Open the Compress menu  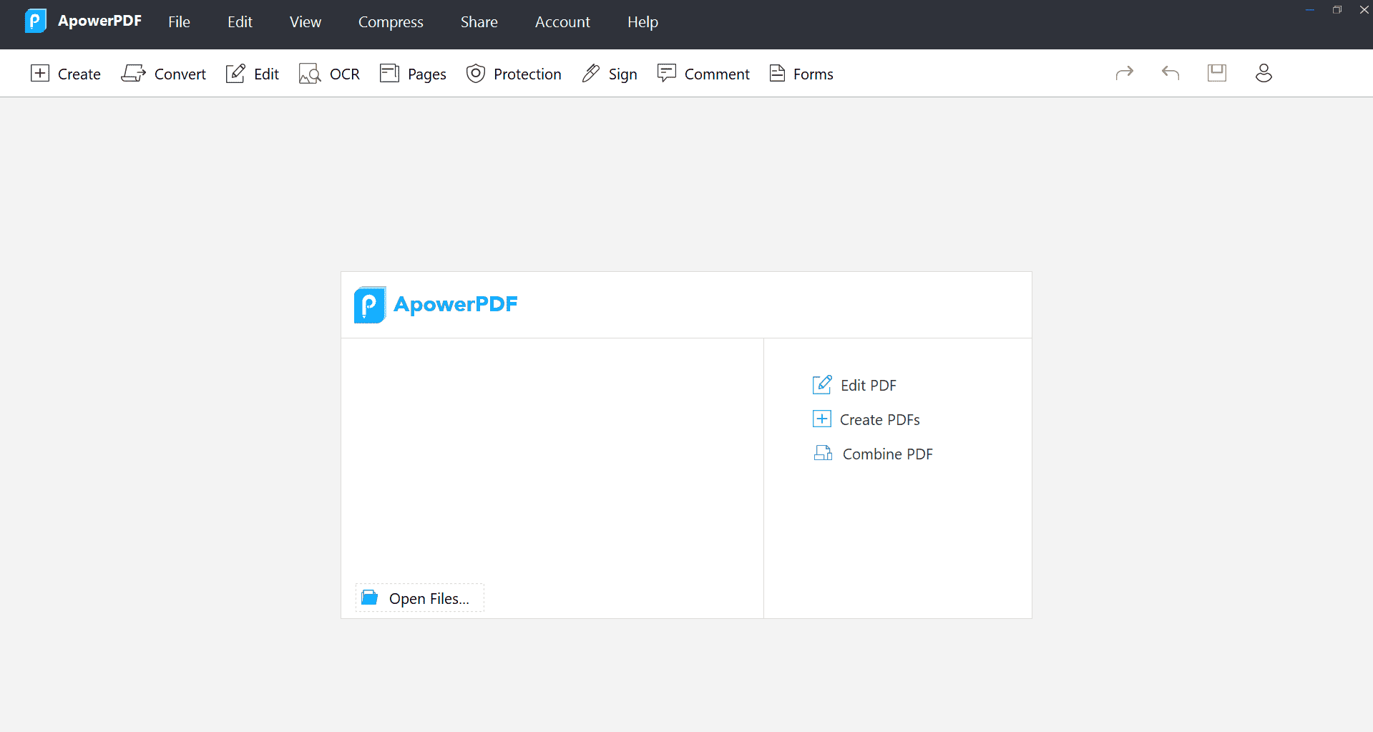point(391,22)
